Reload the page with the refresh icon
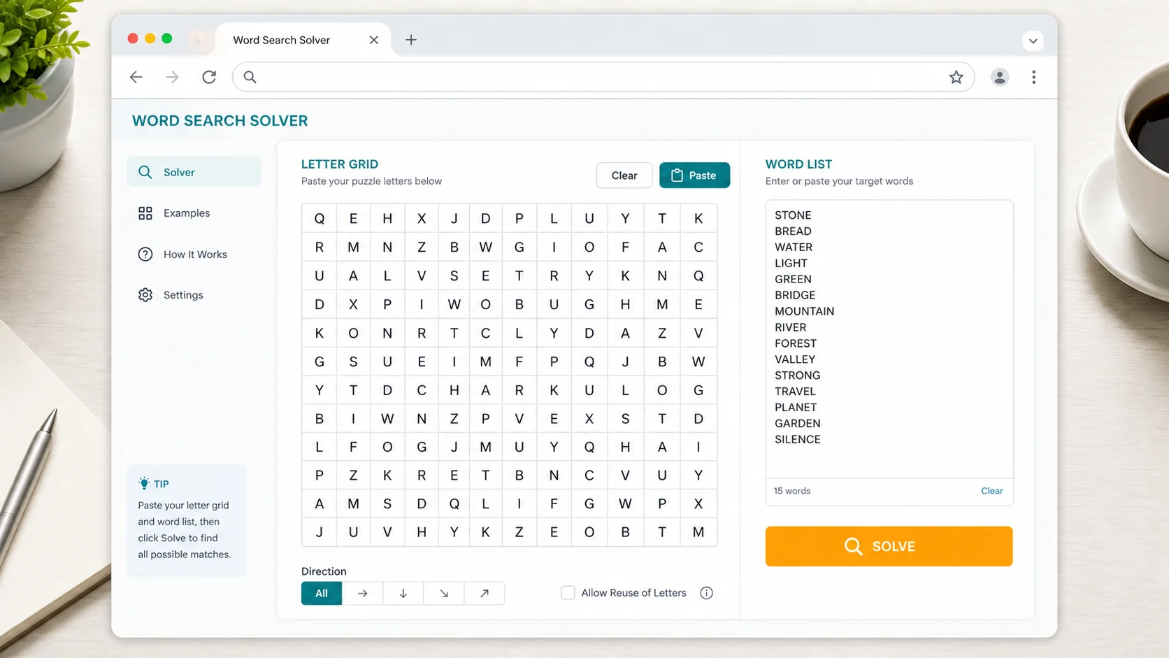 tap(209, 77)
